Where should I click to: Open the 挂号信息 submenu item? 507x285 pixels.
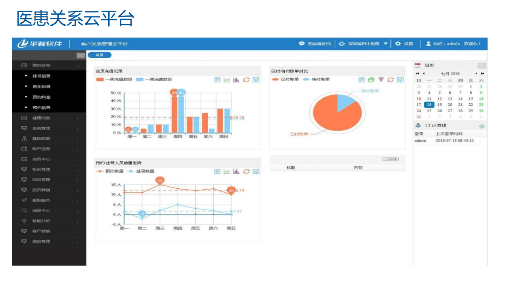tap(41, 76)
